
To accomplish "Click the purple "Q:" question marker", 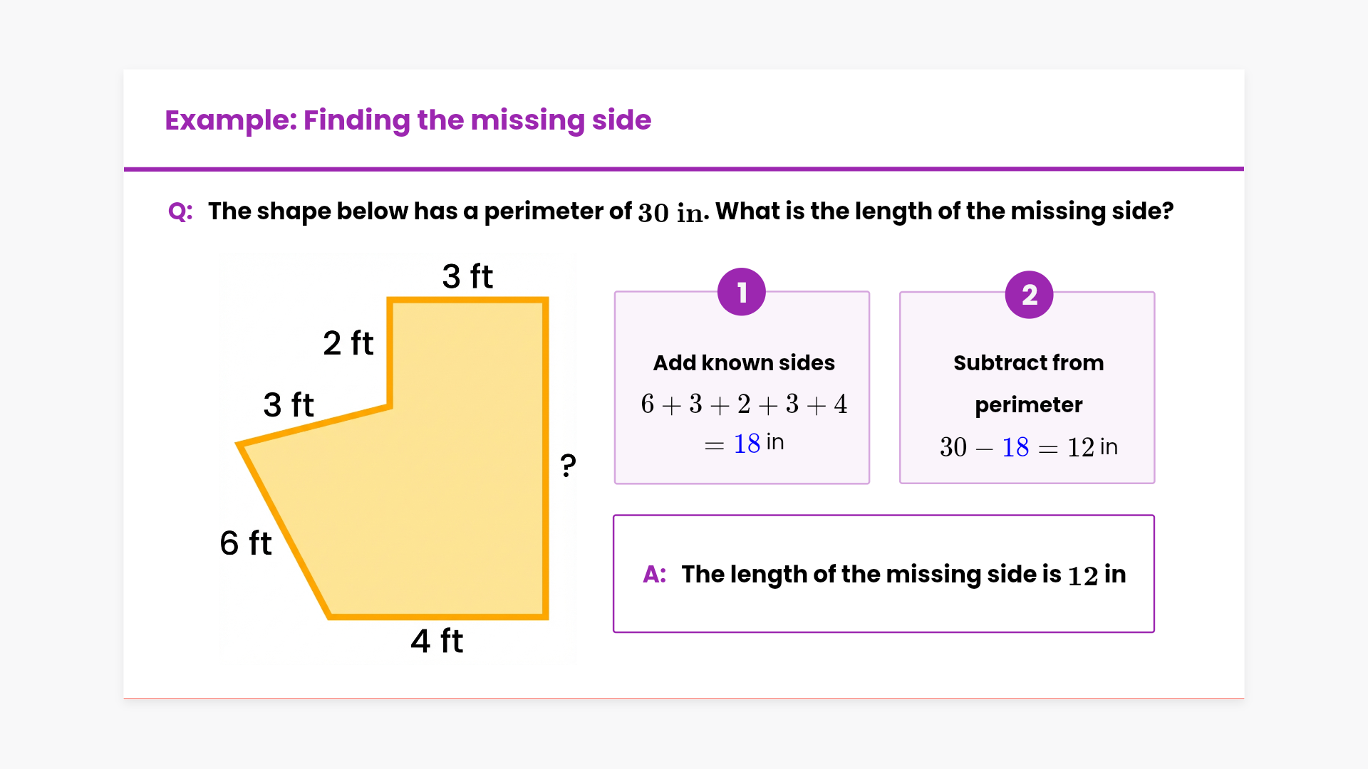I will click(x=180, y=211).
